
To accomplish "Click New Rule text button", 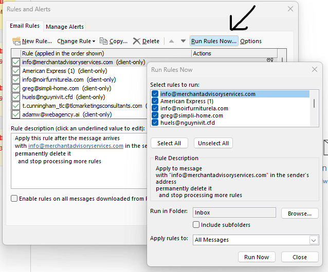I will (x=37, y=41).
